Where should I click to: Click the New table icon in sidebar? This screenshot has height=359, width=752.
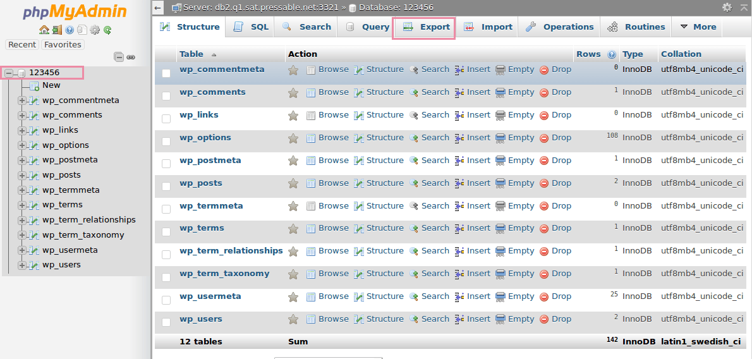[34, 85]
